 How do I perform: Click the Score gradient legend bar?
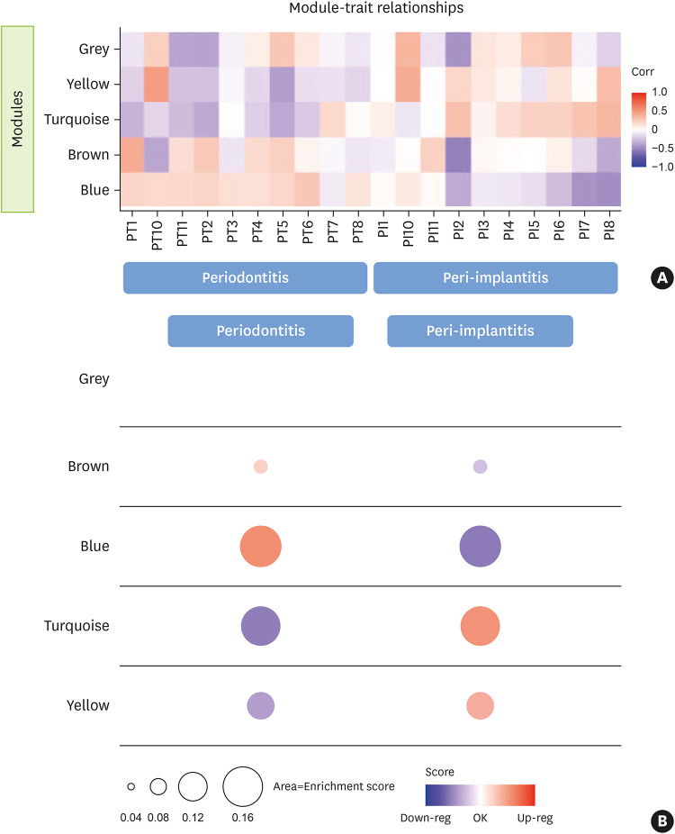tap(480, 794)
